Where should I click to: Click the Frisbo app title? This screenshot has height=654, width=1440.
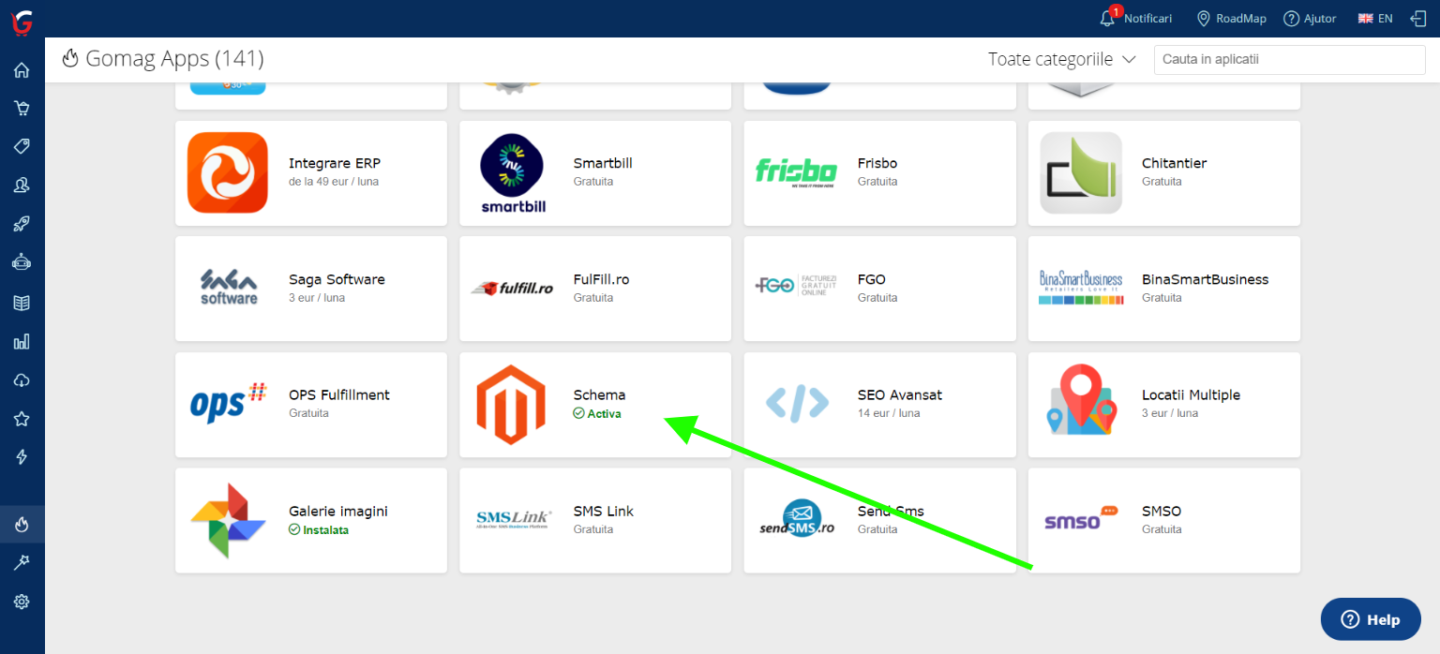pos(877,163)
